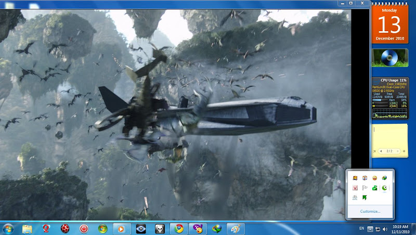
Task: Collapse the hidden tray icons arrow
Action: pyautogui.click(x=370, y=229)
